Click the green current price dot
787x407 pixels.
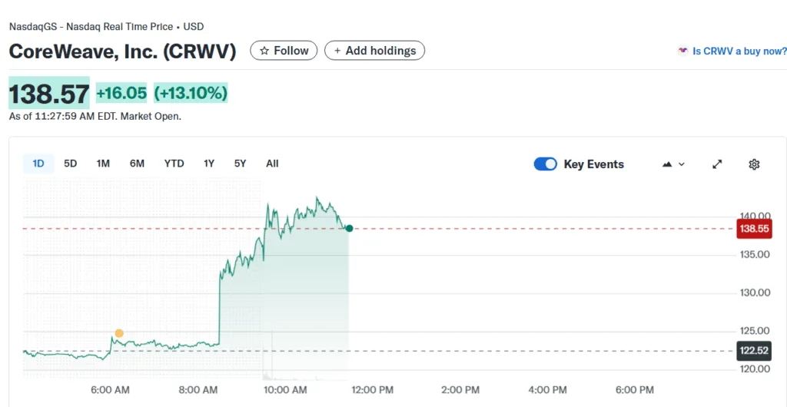pyautogui.click(x=349, y=228)
